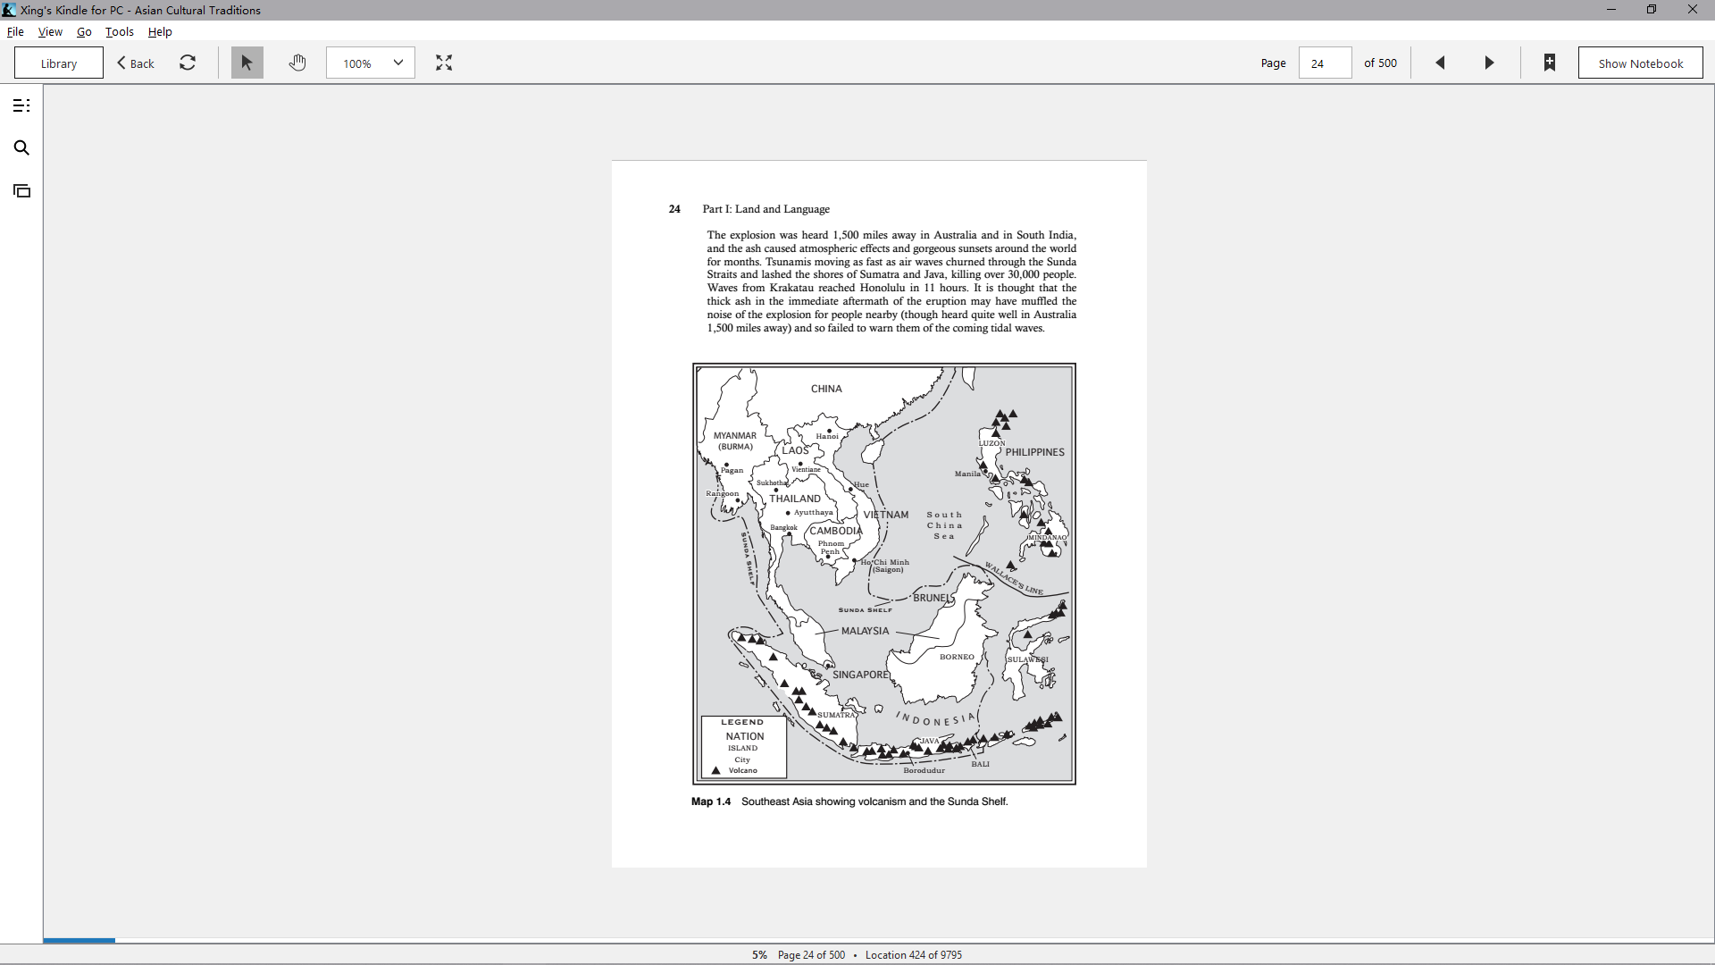Click the sync refresh icon
The height and width of the screenshot is (965, 1715).
point(188,63)
